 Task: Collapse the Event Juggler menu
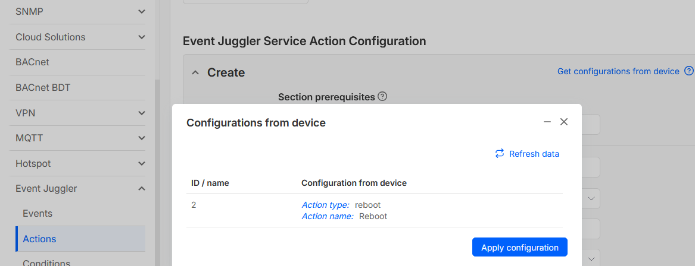click(141, 189)
